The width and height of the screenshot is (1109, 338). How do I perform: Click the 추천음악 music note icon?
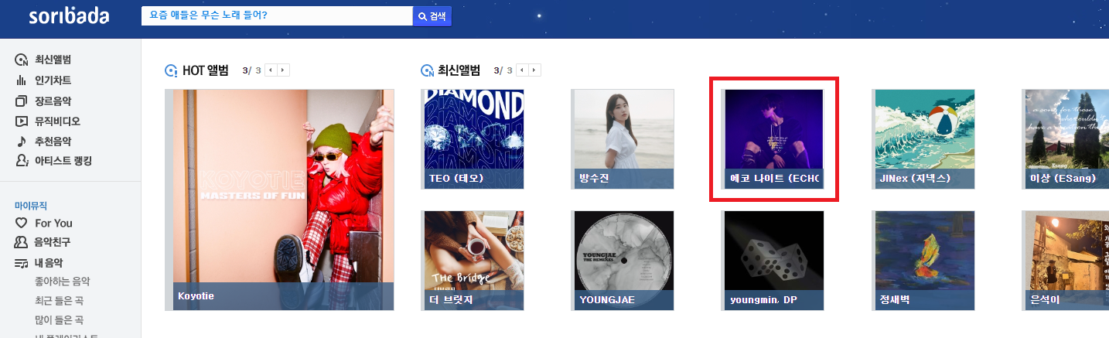[x=22, y=141]
